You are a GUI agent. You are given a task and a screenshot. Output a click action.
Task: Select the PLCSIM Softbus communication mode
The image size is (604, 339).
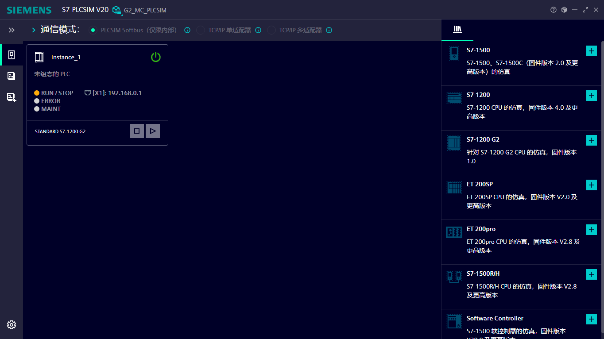point(93,30)
